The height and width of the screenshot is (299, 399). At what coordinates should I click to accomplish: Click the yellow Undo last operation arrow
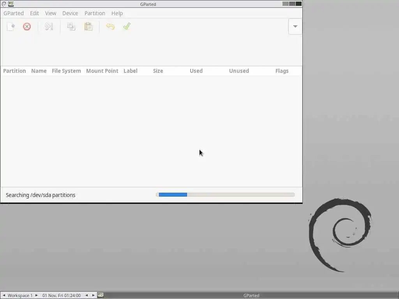coord(110,26)
